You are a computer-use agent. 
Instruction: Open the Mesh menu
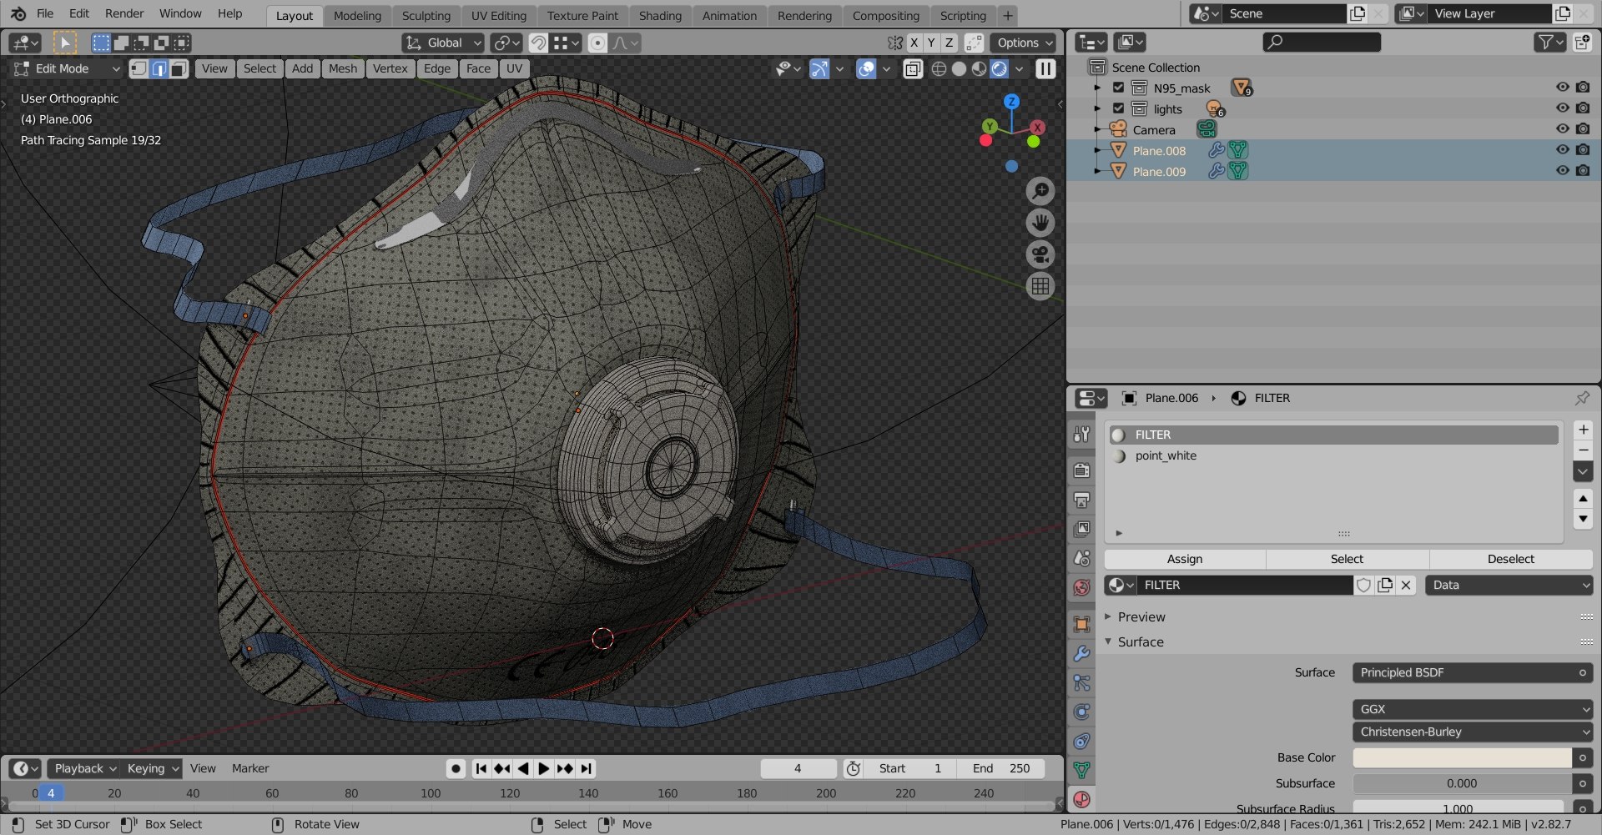(x=343, y=69)
